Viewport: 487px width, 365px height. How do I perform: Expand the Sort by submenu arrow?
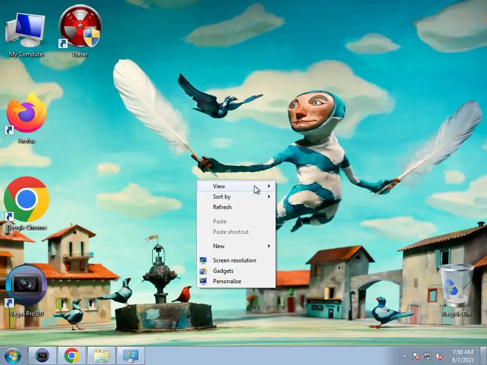coord(269,197)
